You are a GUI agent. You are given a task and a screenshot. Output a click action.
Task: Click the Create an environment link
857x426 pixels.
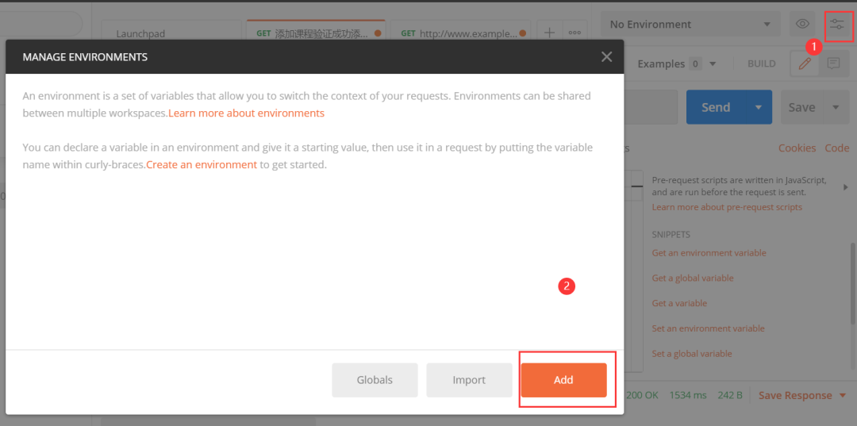201,164
